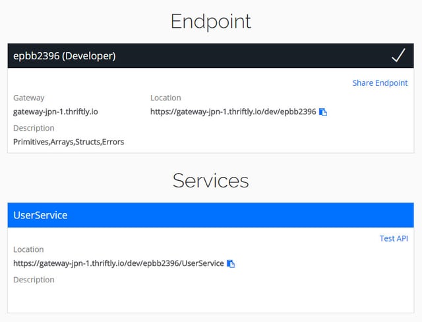The image size is (422, 322).
Task: Click the Location label in the UserService card
Action: click(28, 249)
